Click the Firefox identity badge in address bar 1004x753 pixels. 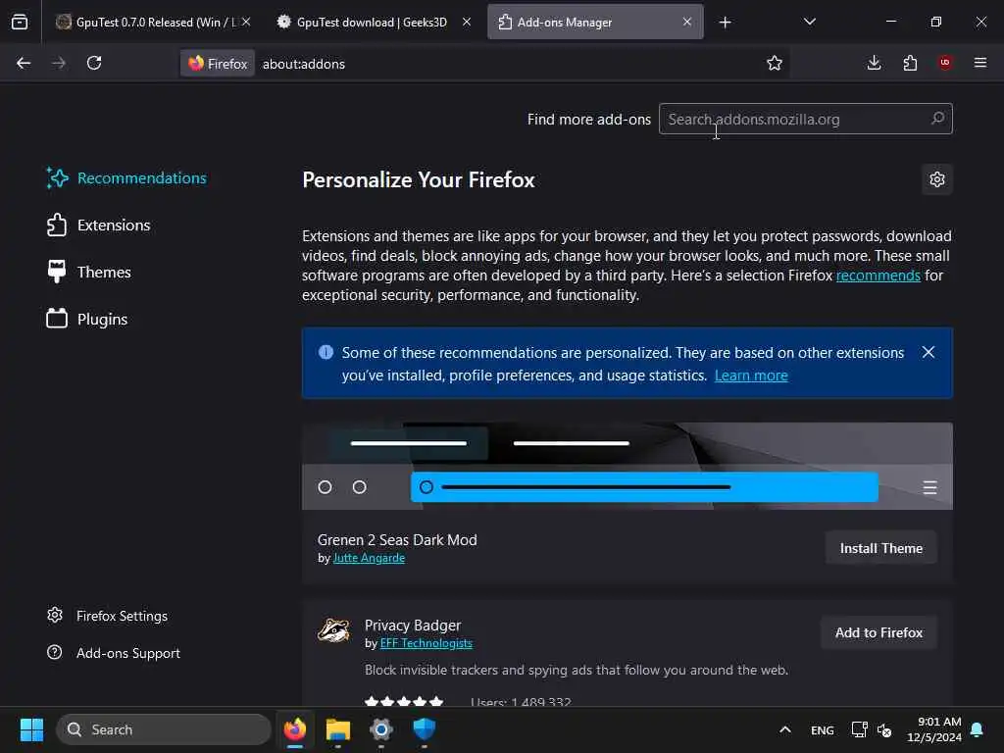click(218, 64)
